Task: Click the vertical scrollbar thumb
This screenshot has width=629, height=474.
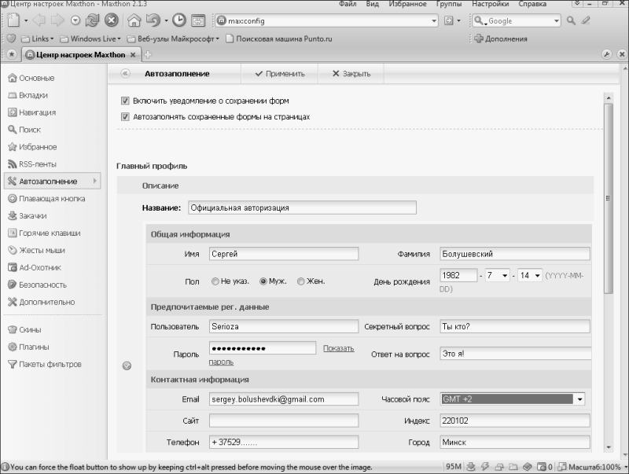Action: click(608, 198)
